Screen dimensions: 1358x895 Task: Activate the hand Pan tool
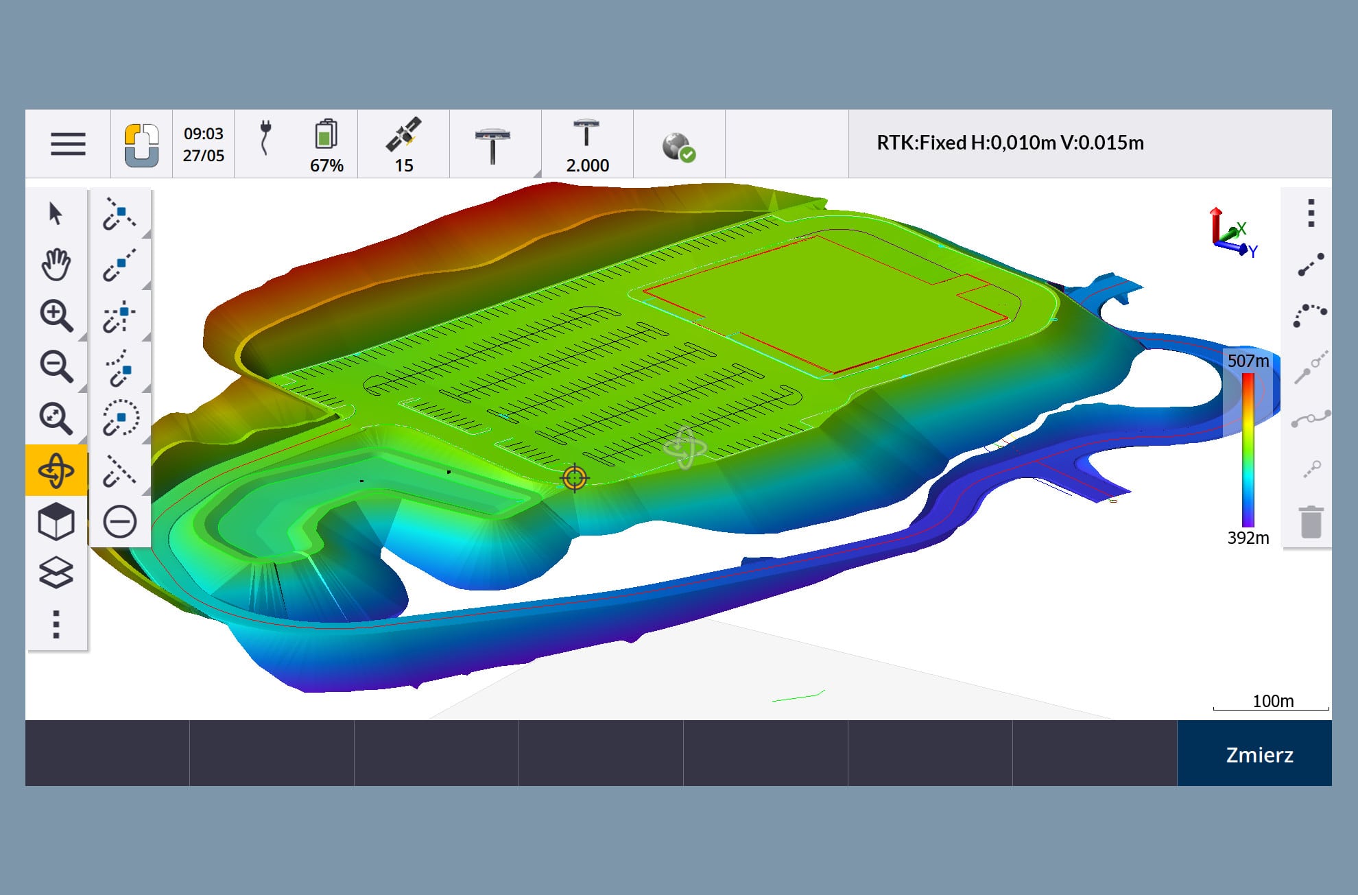pyautogui.click(x=56, y=264)
